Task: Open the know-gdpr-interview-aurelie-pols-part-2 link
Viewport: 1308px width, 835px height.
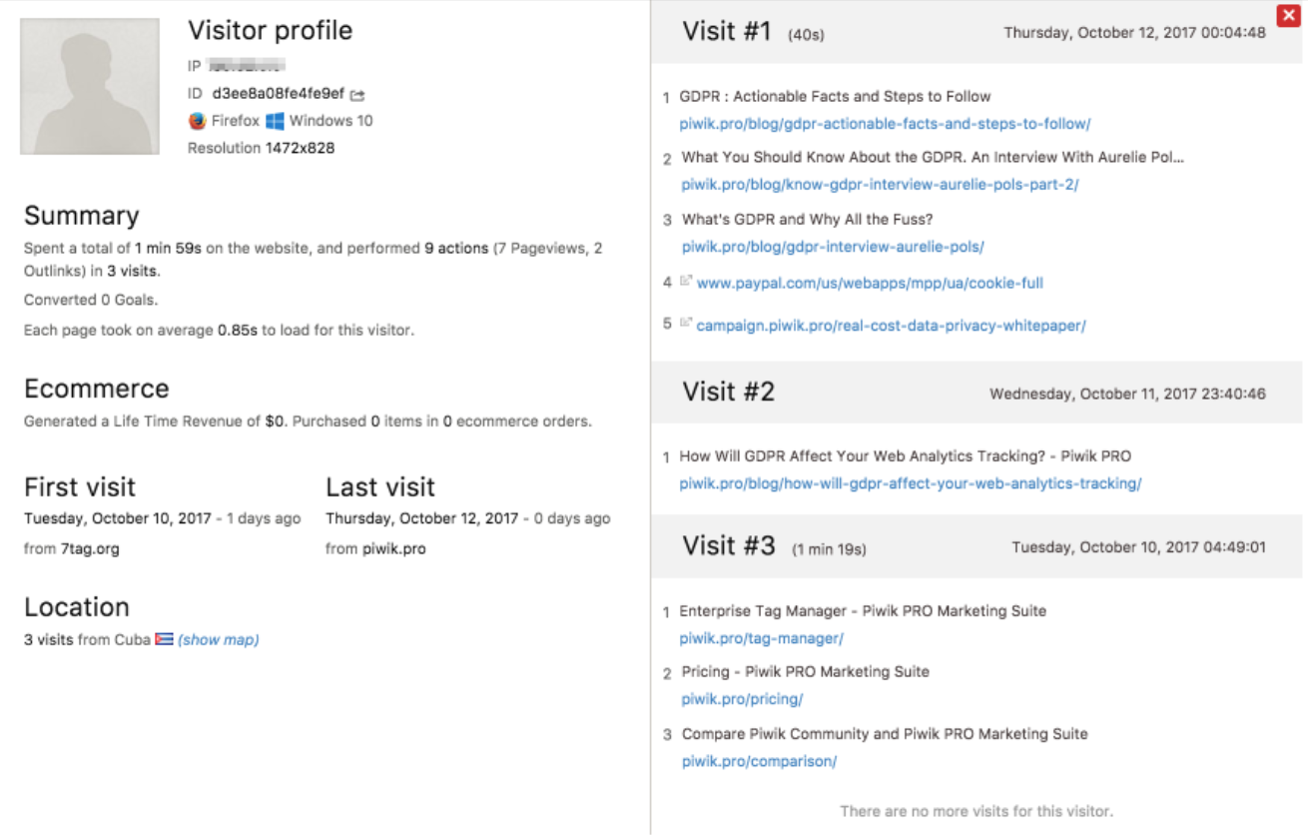Action: 880,185
